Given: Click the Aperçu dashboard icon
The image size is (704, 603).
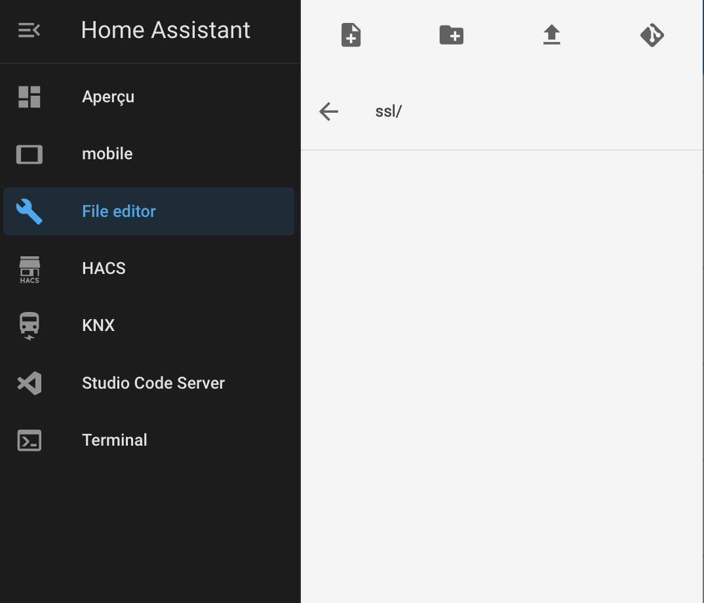Looking at the screenshot, I should click(29, 97).
